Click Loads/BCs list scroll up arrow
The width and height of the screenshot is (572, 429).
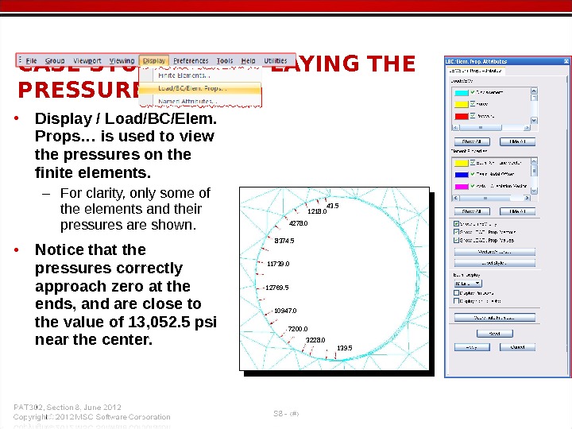(534, 91)
